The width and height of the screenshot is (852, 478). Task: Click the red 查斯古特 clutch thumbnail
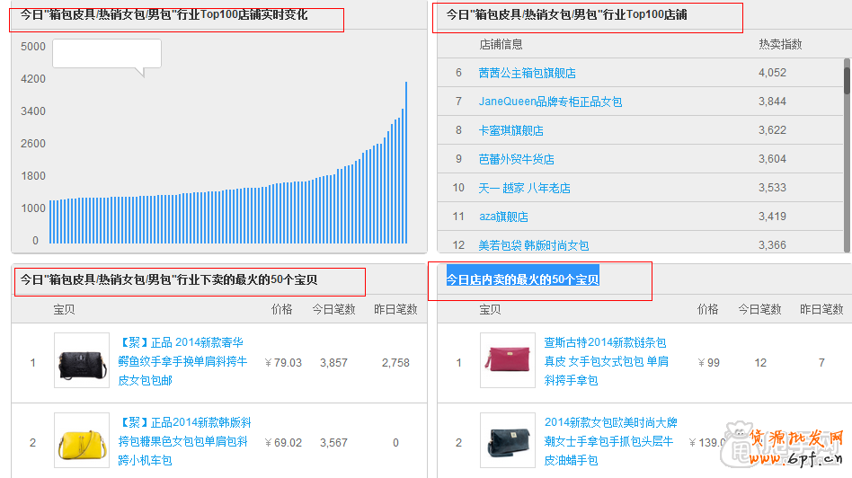tap(508, 360)
